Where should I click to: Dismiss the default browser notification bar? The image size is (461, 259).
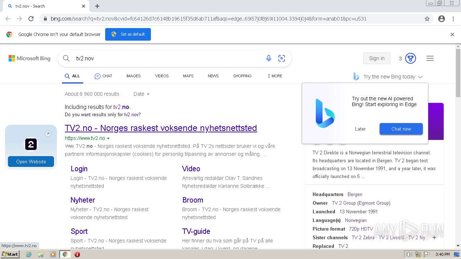click(x=452, y=35)
